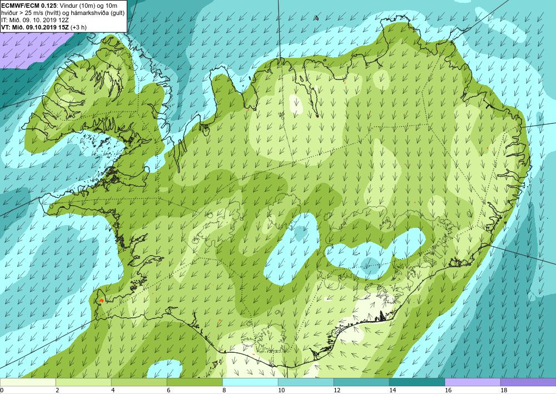Click the teal 12–14 m/s legend swatch

(x=361, y=382)
